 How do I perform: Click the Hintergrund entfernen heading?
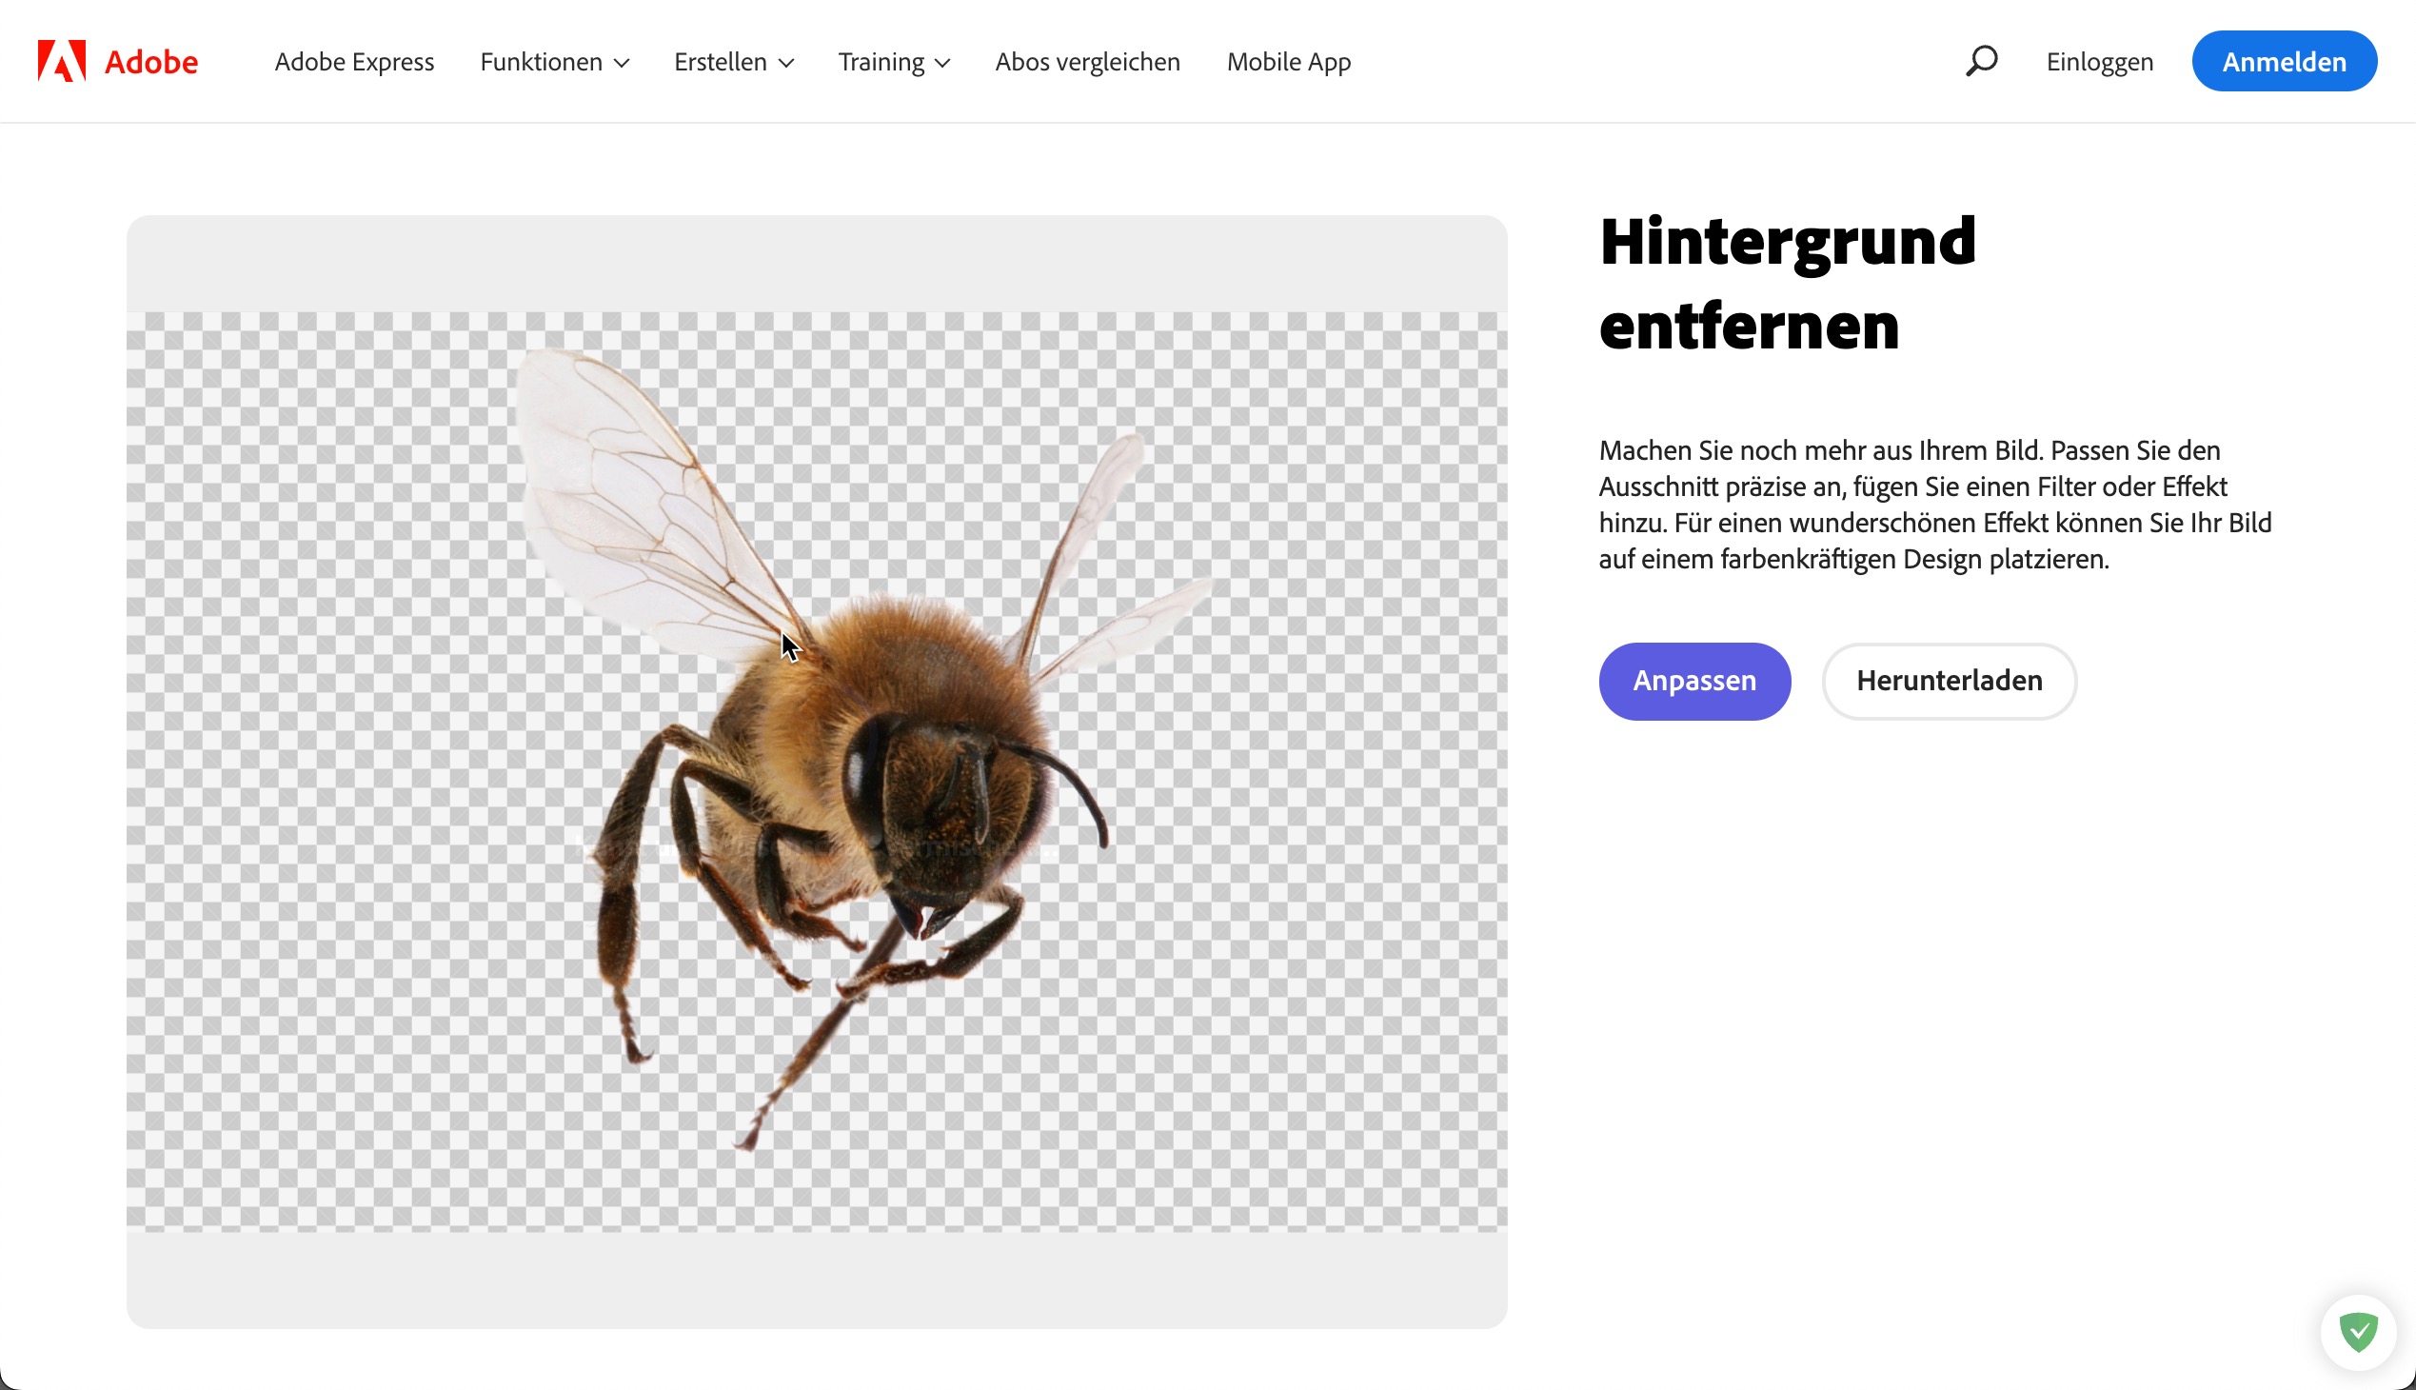click(1787, 284)
